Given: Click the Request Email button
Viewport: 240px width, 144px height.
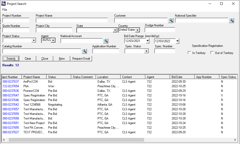Looking at the screenshot, I should coord(81,59).
